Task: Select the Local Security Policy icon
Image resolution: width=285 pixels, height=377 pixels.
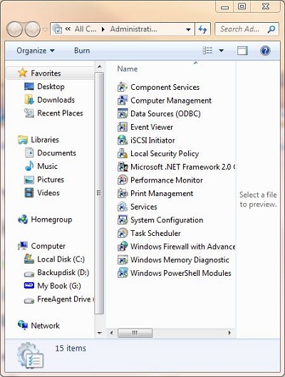Action: [123, 154]
